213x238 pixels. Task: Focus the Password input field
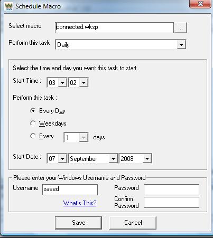(171, 189)
